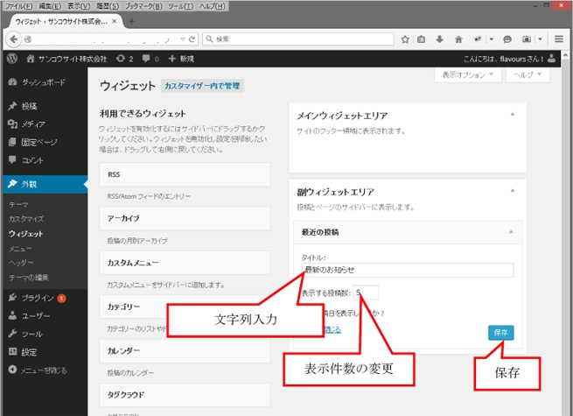
Task: Open the comments bubble in admin bar
Action: (x=150, y=59)
